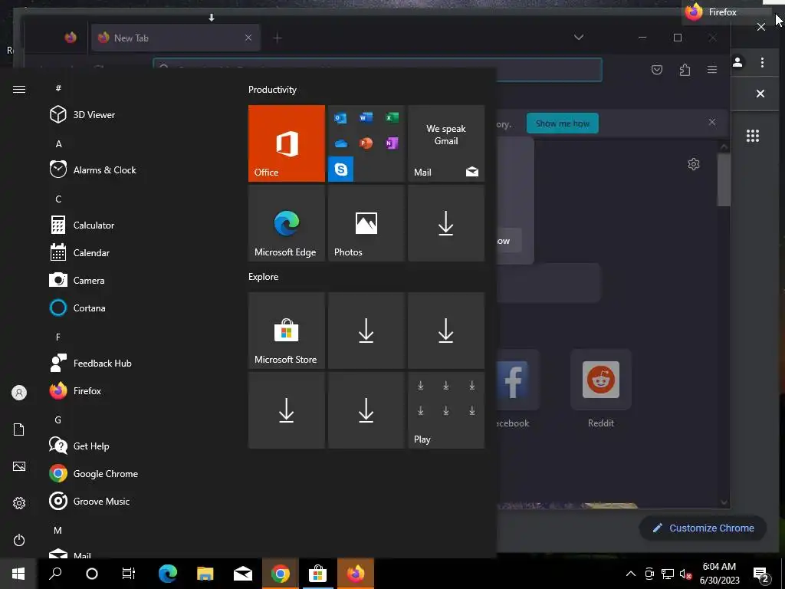Open Chrome three-dot menu
The image size is (785, 589).
(x=762, y=62)
